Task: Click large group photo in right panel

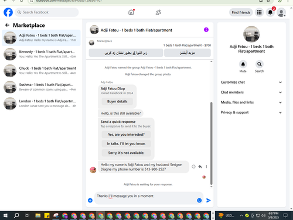Action: [251, 34]
